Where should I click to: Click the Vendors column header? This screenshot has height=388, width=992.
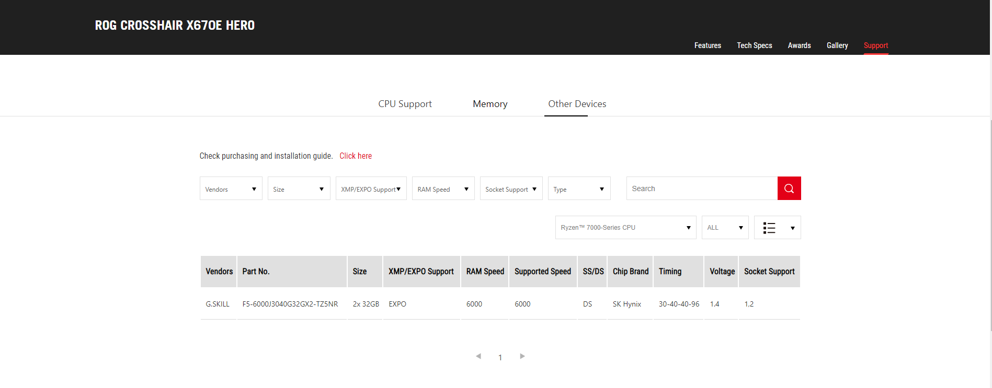point(219,272)
